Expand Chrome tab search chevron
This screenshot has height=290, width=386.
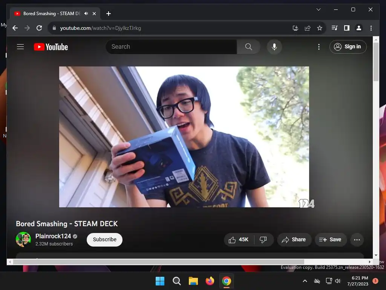tap(318, 9)
